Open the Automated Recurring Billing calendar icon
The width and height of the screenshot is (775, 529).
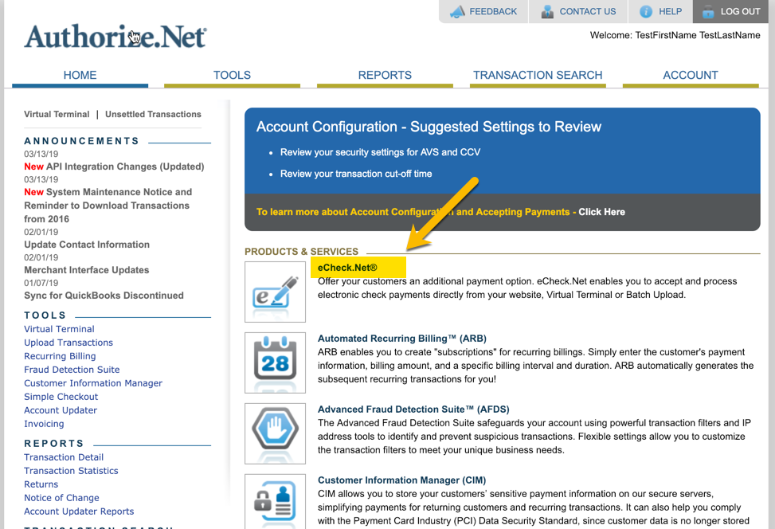pyautogui.click(x=276, y=362)
